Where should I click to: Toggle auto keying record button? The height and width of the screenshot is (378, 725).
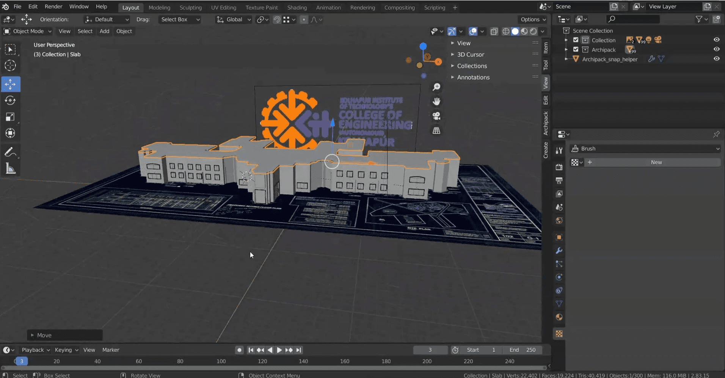tap(239, 350)
